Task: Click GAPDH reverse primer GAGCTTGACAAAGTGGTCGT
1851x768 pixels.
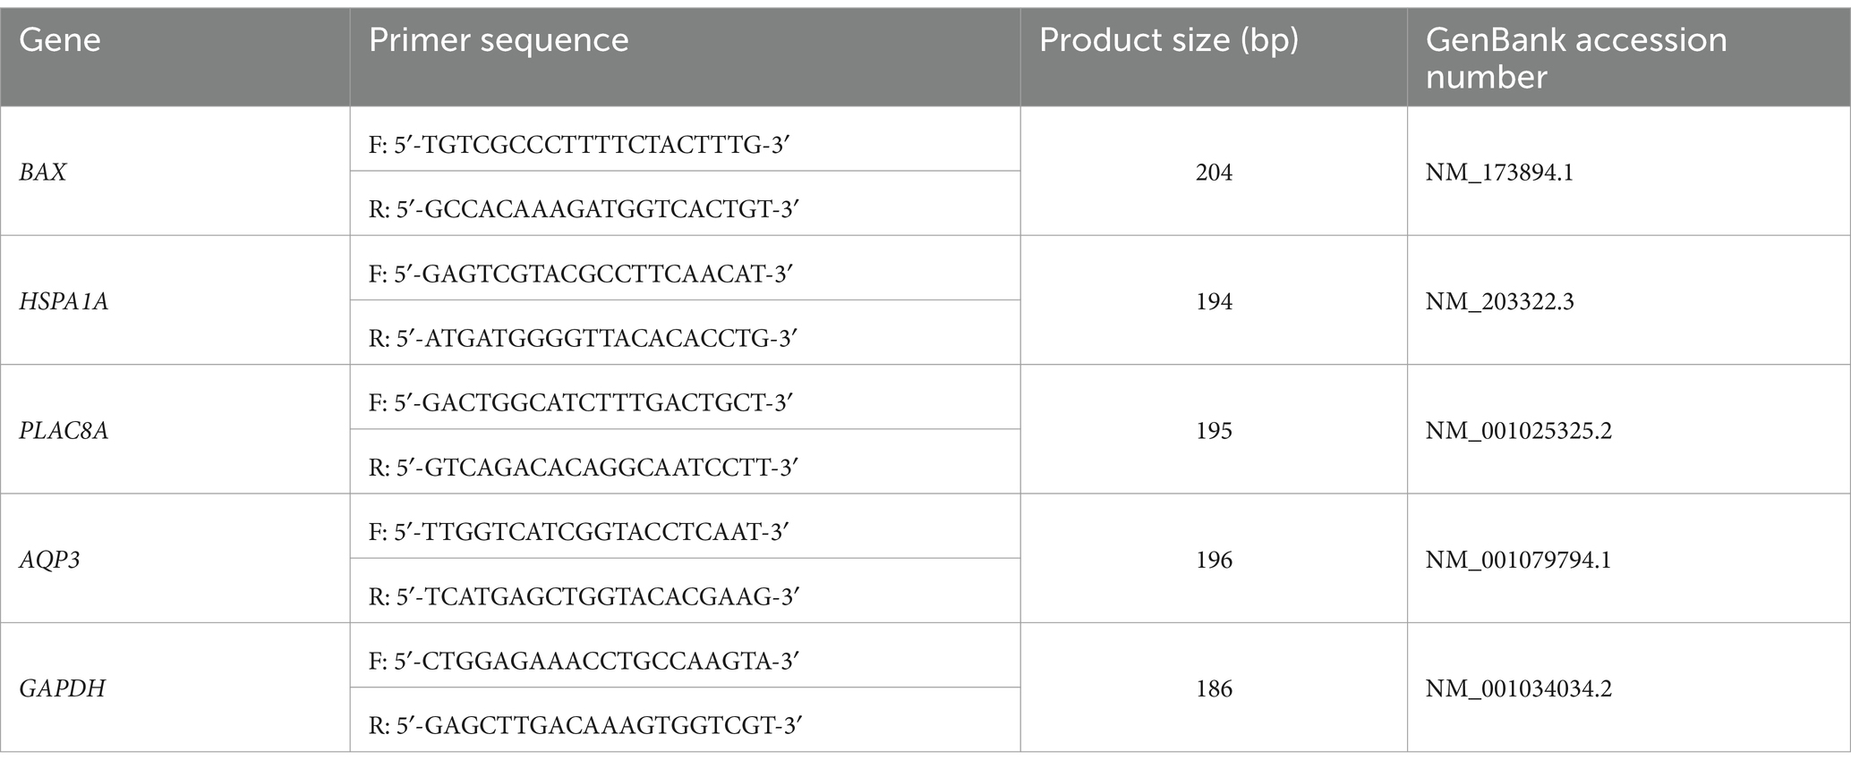Action: click(x=584, y=726)
